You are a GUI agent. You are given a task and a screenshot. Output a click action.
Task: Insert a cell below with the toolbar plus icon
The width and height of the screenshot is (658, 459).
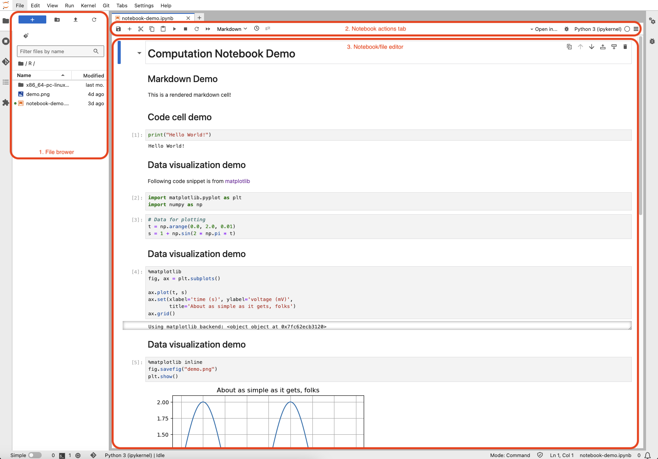pyautogui.click(x=130, y=29)
